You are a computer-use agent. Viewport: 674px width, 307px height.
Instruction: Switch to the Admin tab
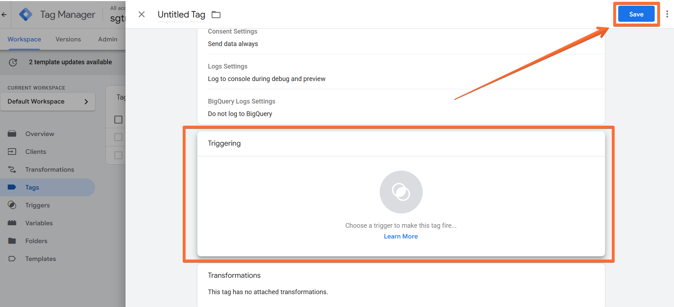point(108,39)
